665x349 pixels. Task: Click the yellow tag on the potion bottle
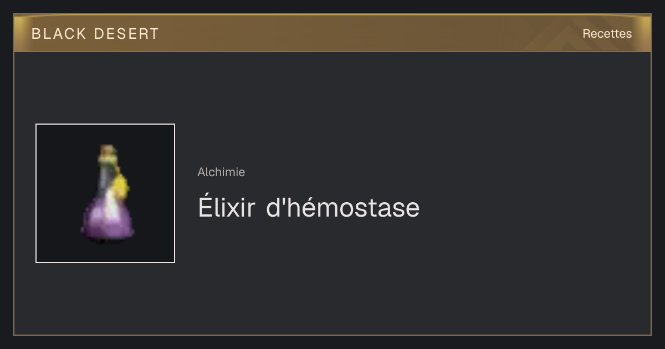click(x=122, y=187)
